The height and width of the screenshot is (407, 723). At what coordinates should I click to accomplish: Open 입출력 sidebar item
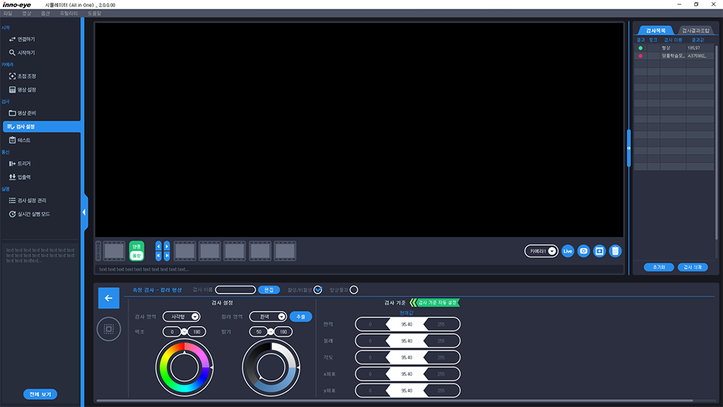pos(20,177)
